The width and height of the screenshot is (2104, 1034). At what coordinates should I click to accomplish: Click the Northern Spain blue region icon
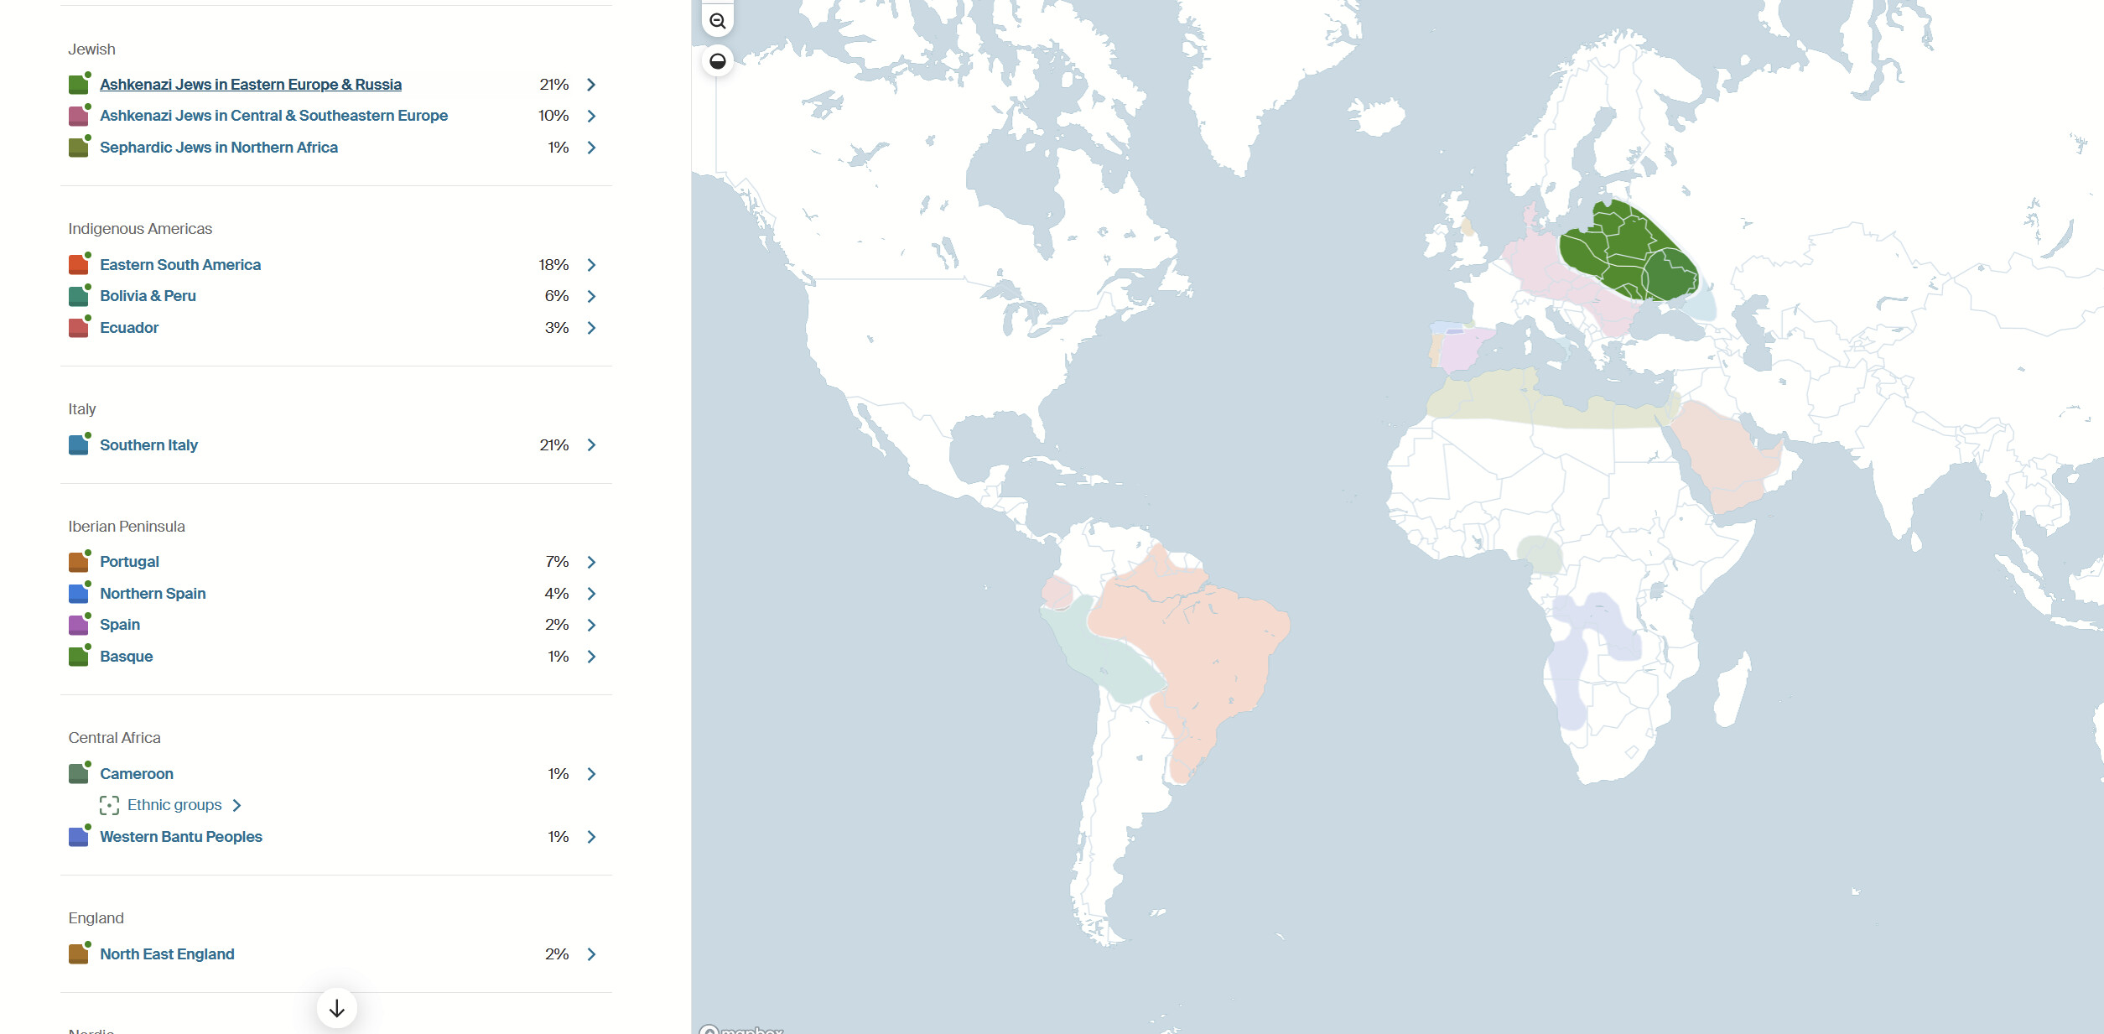79,594
